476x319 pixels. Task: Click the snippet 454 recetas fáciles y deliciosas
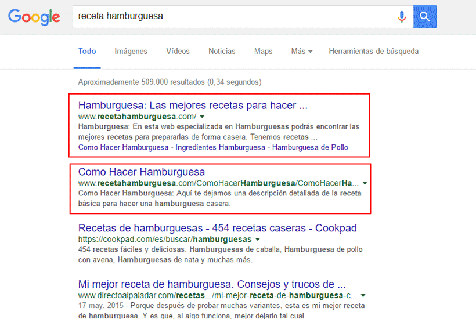pos(131,249)
